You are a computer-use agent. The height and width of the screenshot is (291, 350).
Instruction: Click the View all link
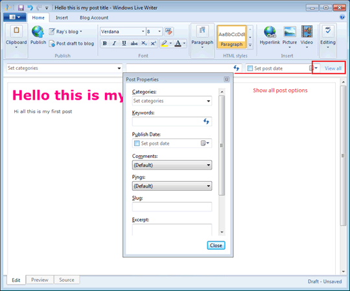(x=332, y=69)
